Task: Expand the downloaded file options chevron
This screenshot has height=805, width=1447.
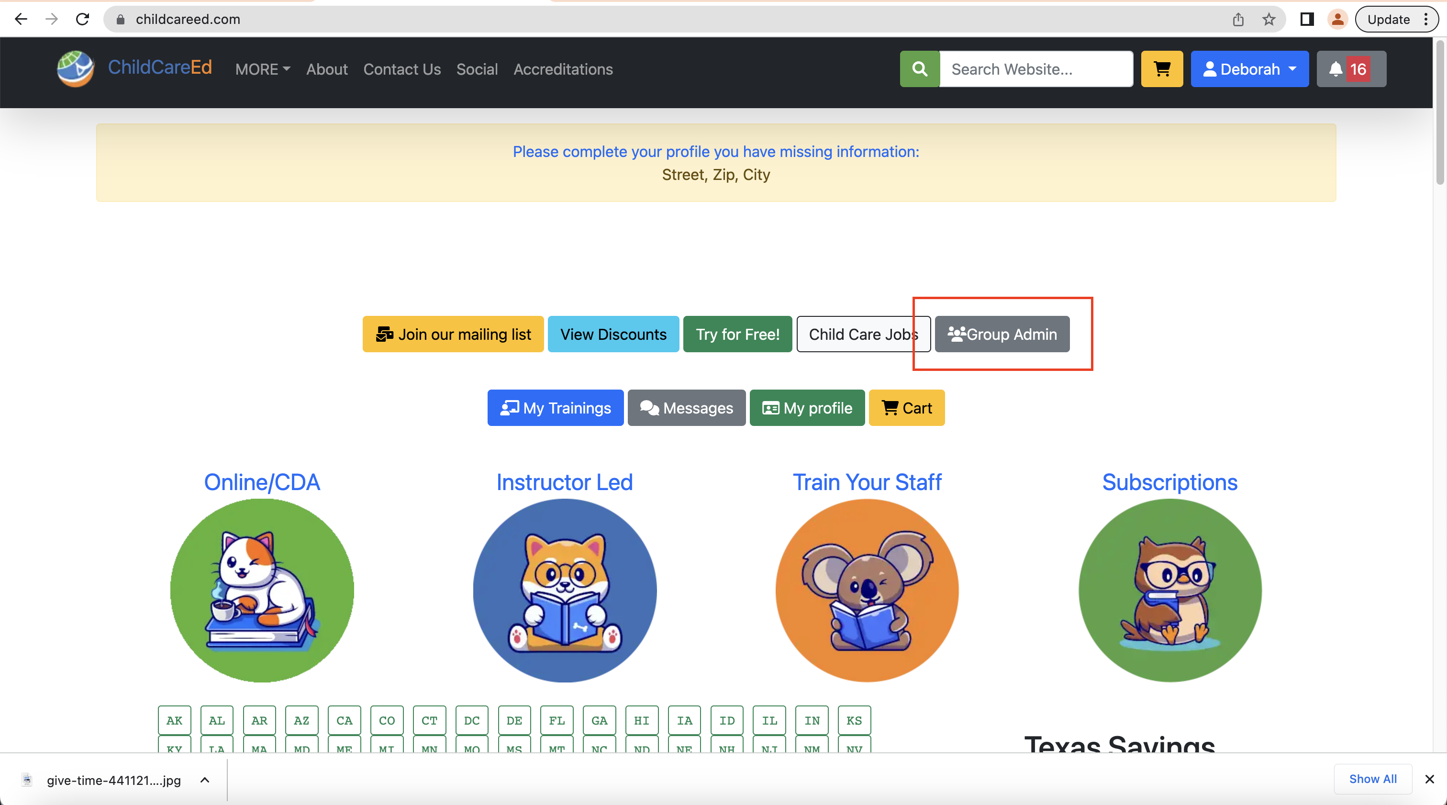Action: tap(205, 780)
